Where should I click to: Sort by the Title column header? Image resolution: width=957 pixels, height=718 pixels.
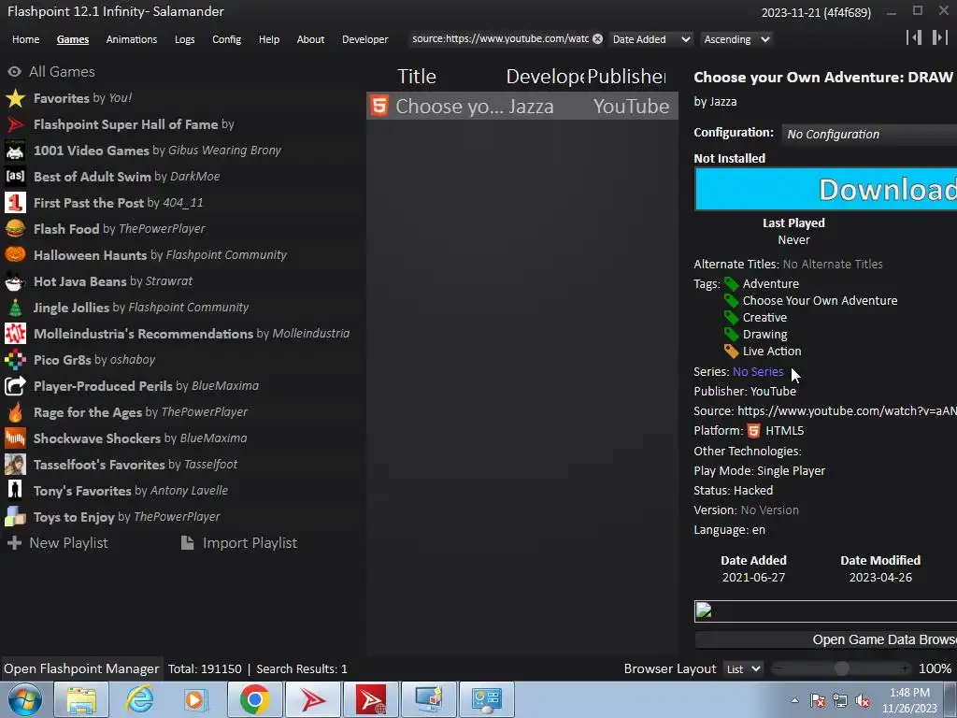416,77
